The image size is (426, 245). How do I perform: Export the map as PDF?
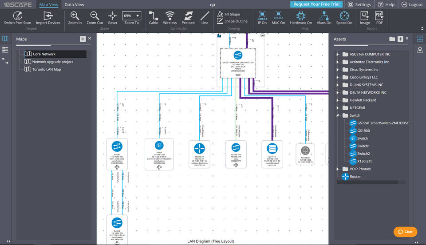pyautogui.click(x=379, y=16)
